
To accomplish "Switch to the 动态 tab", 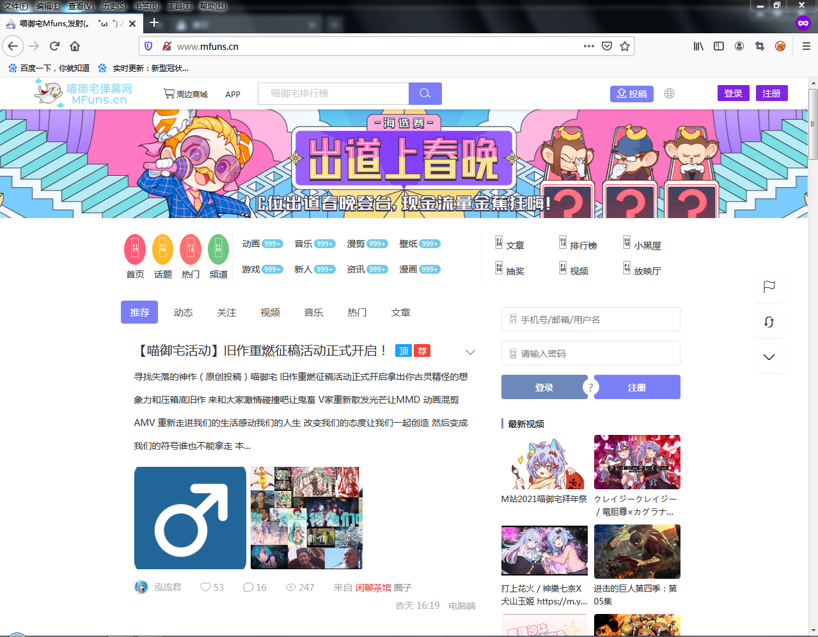I will pyautogui.click(x=183, y=312).
